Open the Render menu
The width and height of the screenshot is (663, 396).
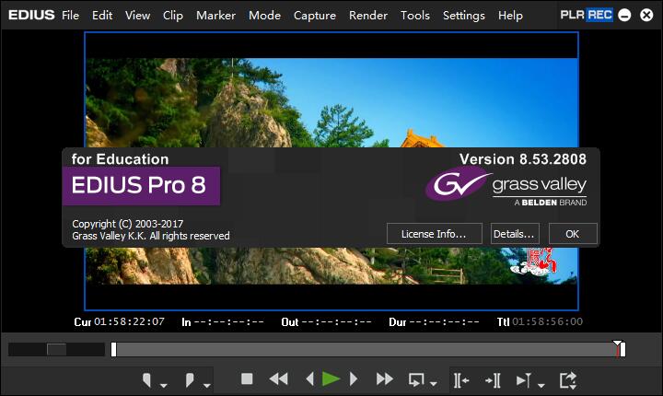[367, 16]
